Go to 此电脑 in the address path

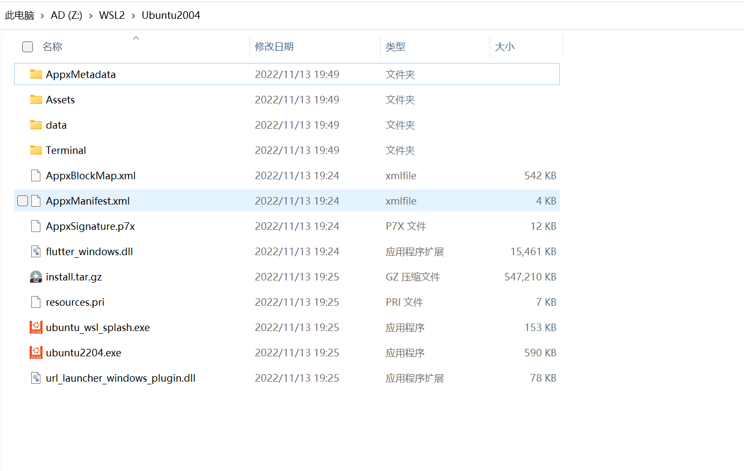[19, 16]
